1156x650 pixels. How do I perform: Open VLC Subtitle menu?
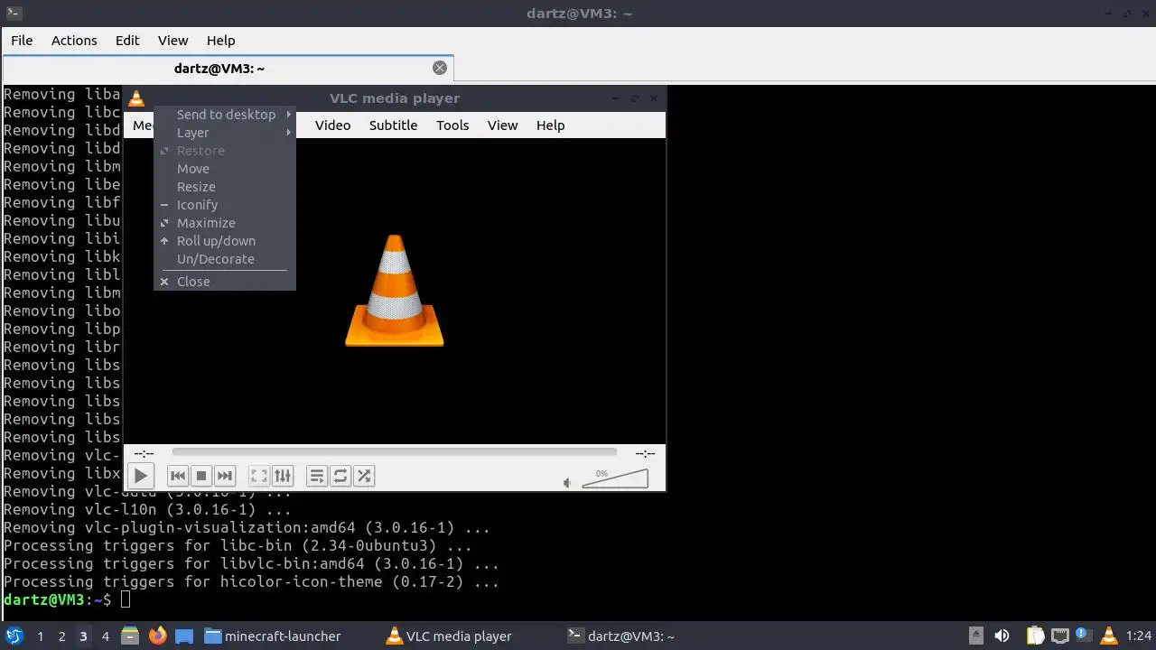[x=393, y=125]
